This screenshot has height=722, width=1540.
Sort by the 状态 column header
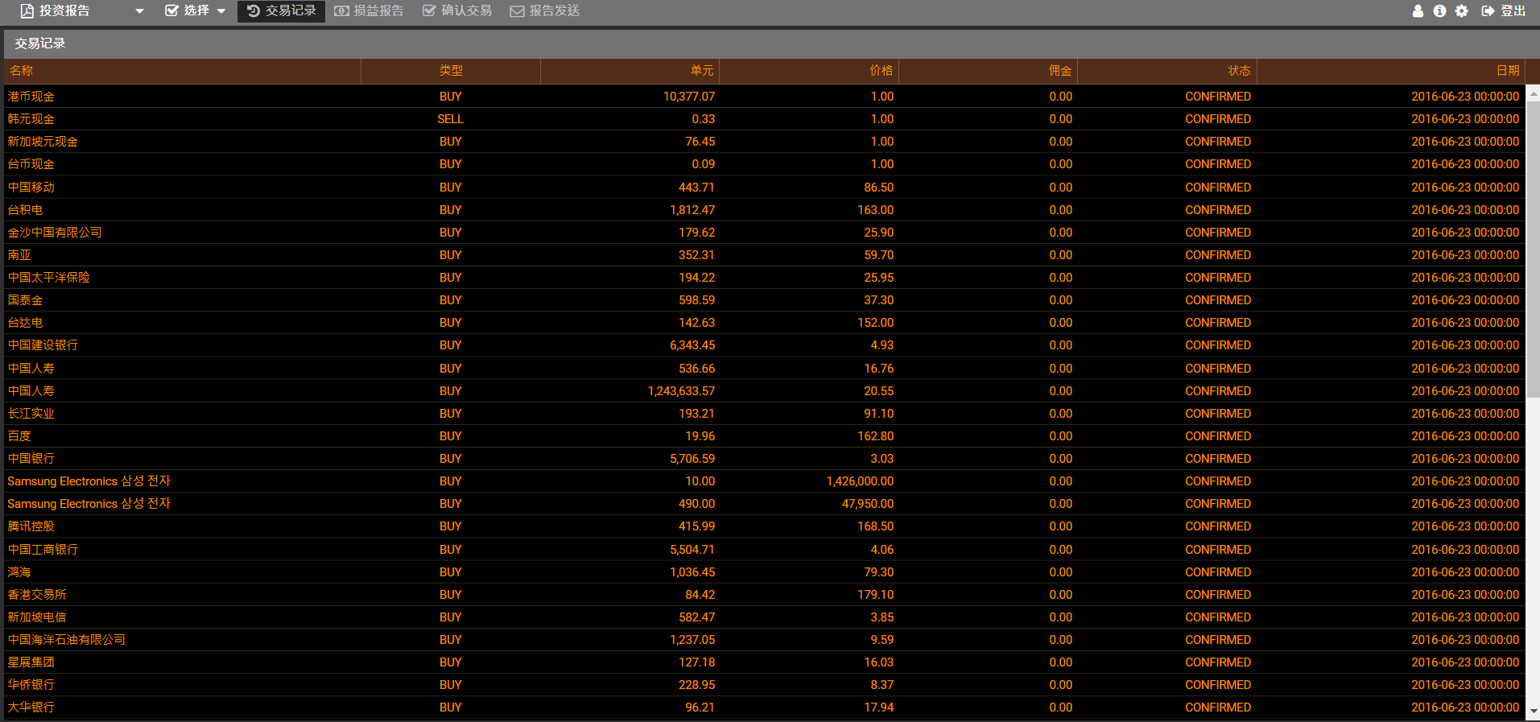[1167, 71]
